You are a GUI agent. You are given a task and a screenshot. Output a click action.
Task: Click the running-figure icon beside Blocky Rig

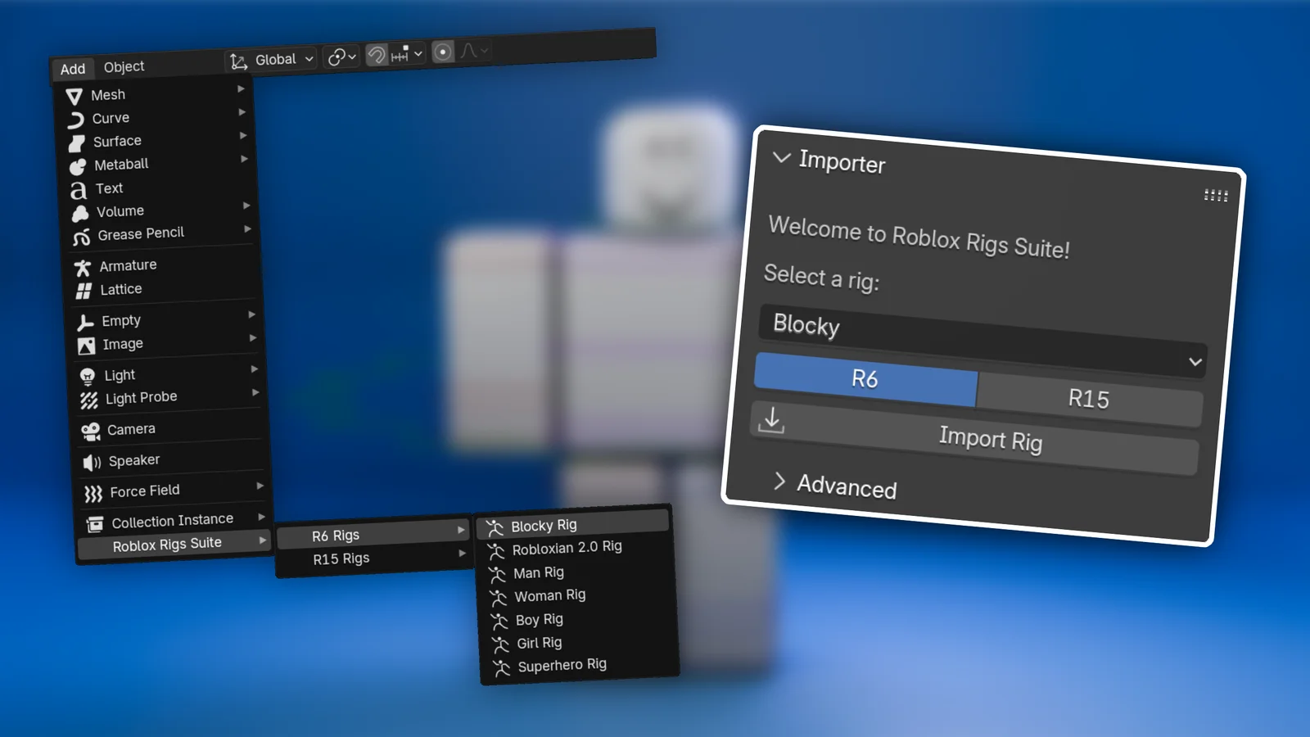496,526
